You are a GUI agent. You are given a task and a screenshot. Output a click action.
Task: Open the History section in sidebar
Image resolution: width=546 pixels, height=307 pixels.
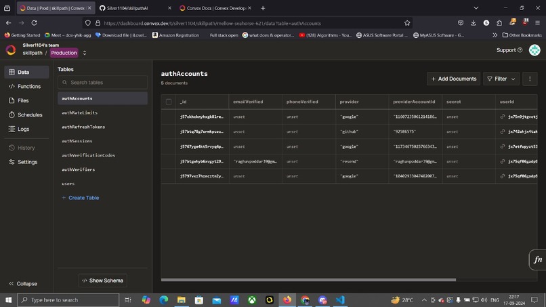[x=26, y=148]
